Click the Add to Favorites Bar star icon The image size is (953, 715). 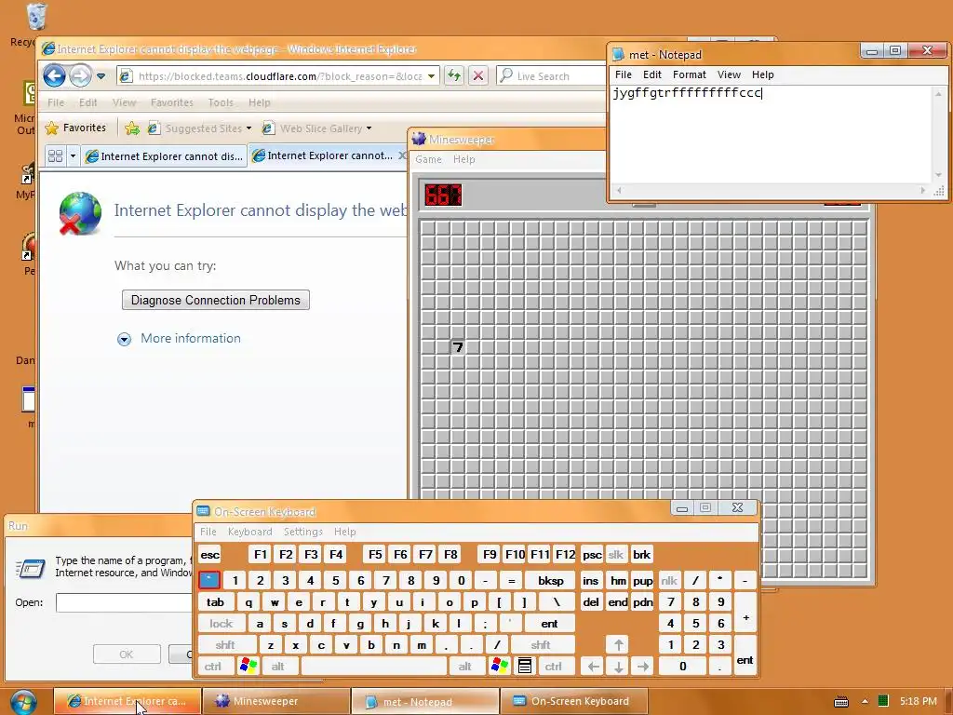tap(131, 128)
